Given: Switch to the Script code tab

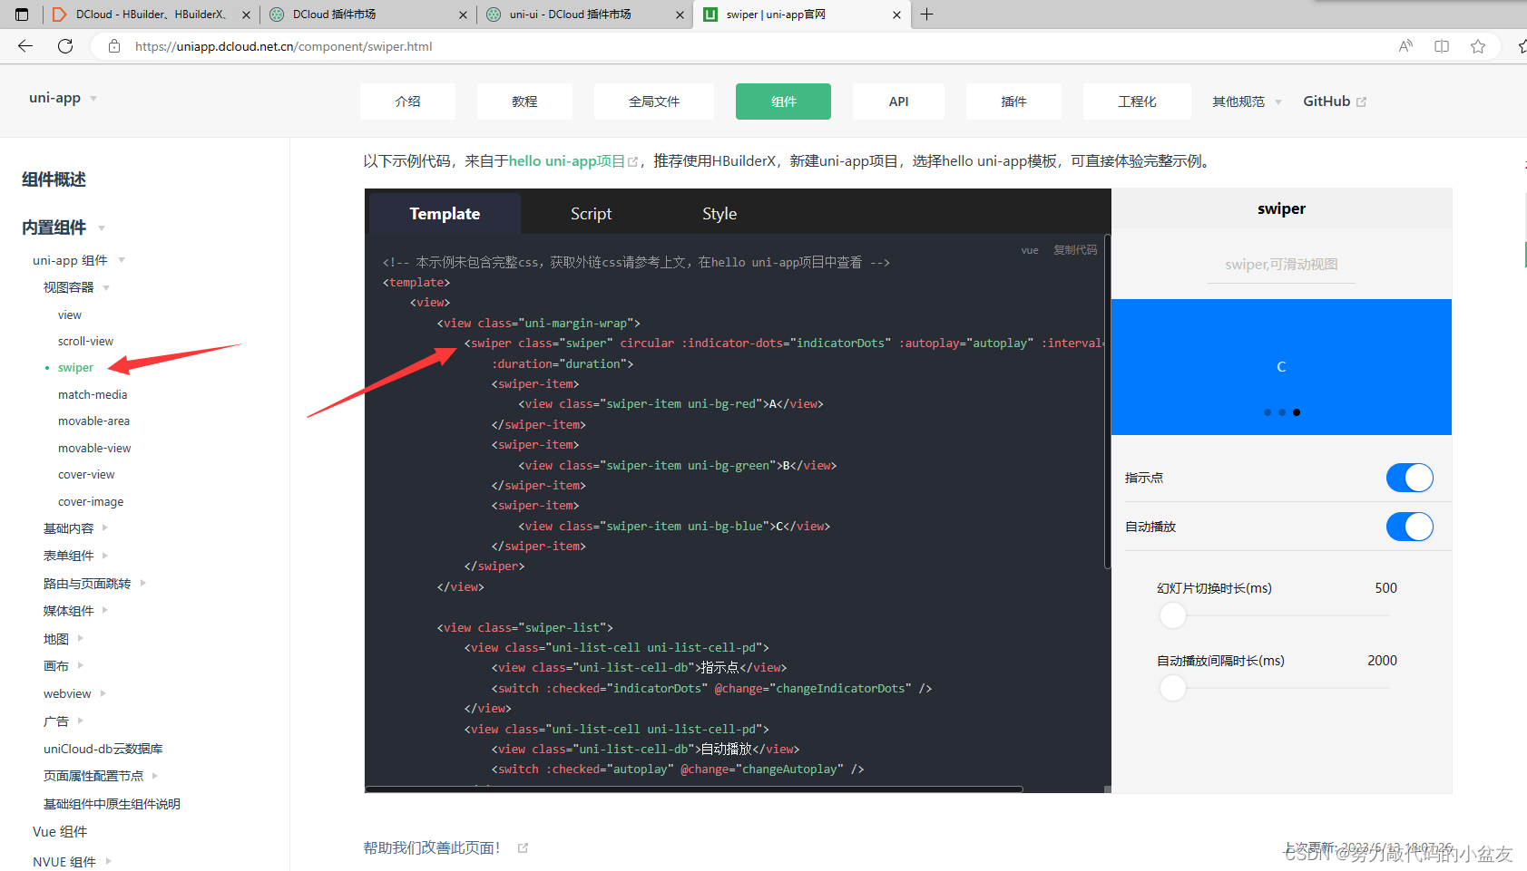Looking at the screenshot, I should (591, 214).
